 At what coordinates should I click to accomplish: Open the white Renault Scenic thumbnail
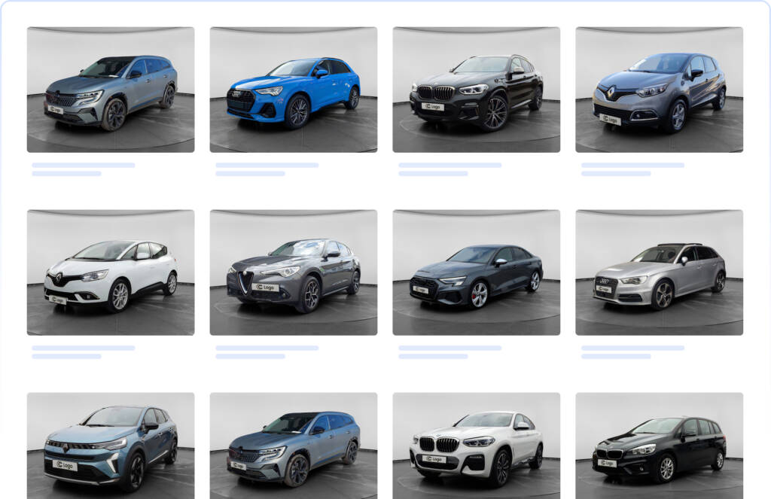111,272
